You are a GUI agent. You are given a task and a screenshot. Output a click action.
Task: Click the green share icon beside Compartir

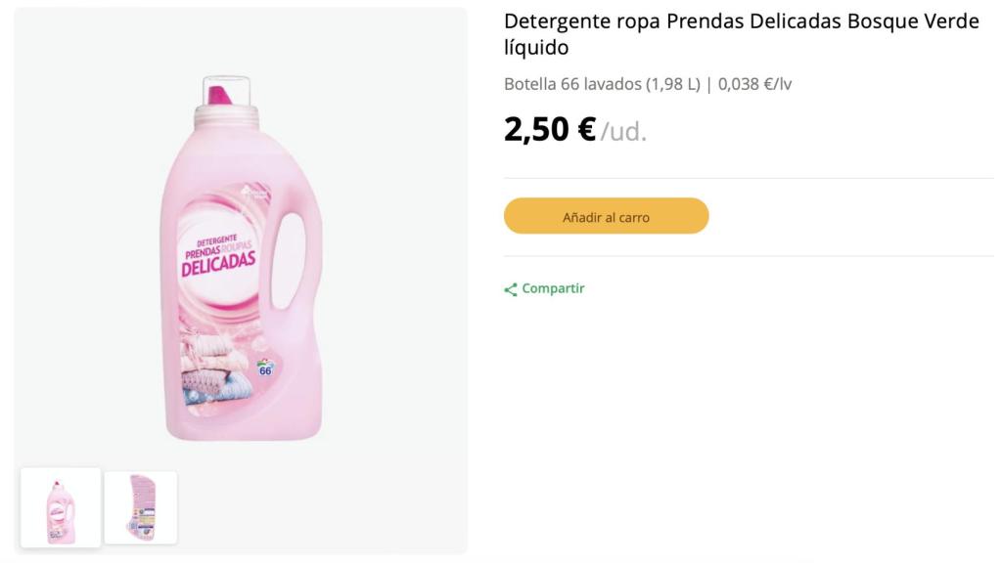click(510, 288)
